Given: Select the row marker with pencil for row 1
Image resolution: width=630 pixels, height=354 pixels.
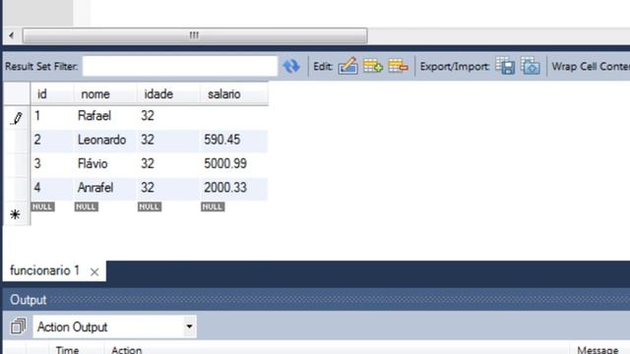Looking at the screenshot, I should [17, 118].
